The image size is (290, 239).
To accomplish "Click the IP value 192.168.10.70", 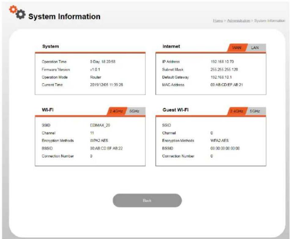I will click(x=222, y=62).
